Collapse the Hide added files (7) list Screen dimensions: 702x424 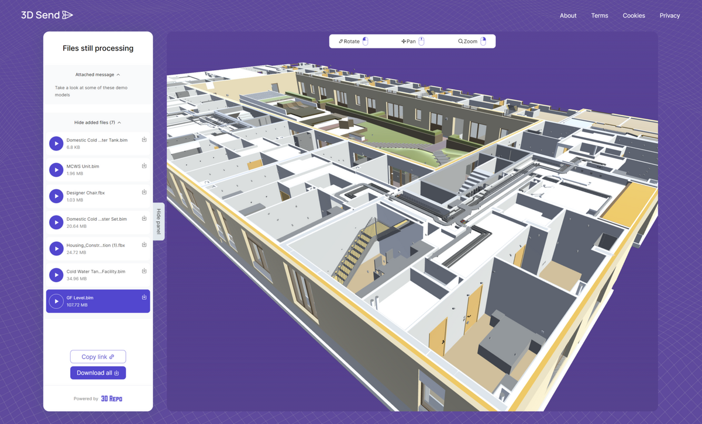coord(98,123)
